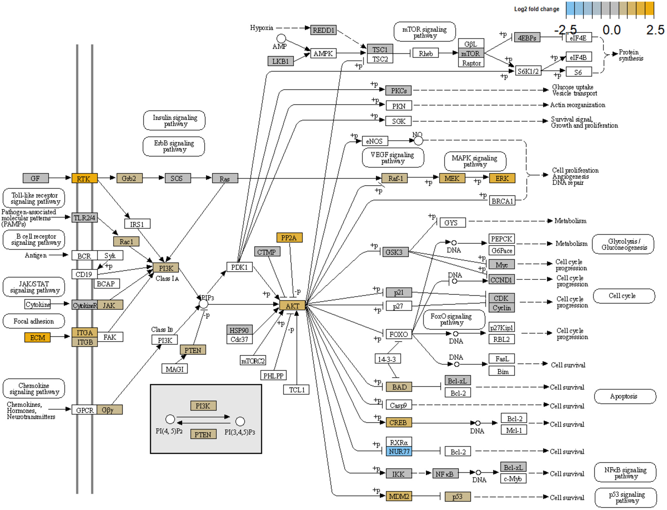Click the NO compound circle
This screenshot has height=510, width=667.
pyautogui.click(x=419, y=141)
